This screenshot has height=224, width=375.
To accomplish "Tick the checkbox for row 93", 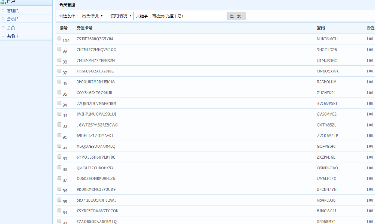I will pos(59,114).
